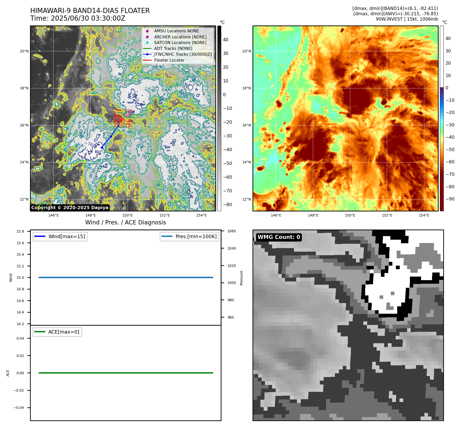The height and width of the screenshot is (430, 461).
Task: Click the 'Copyright © 2020-2025 Dapiya' label
Action: pyautogui.click(x=70, y=208)
